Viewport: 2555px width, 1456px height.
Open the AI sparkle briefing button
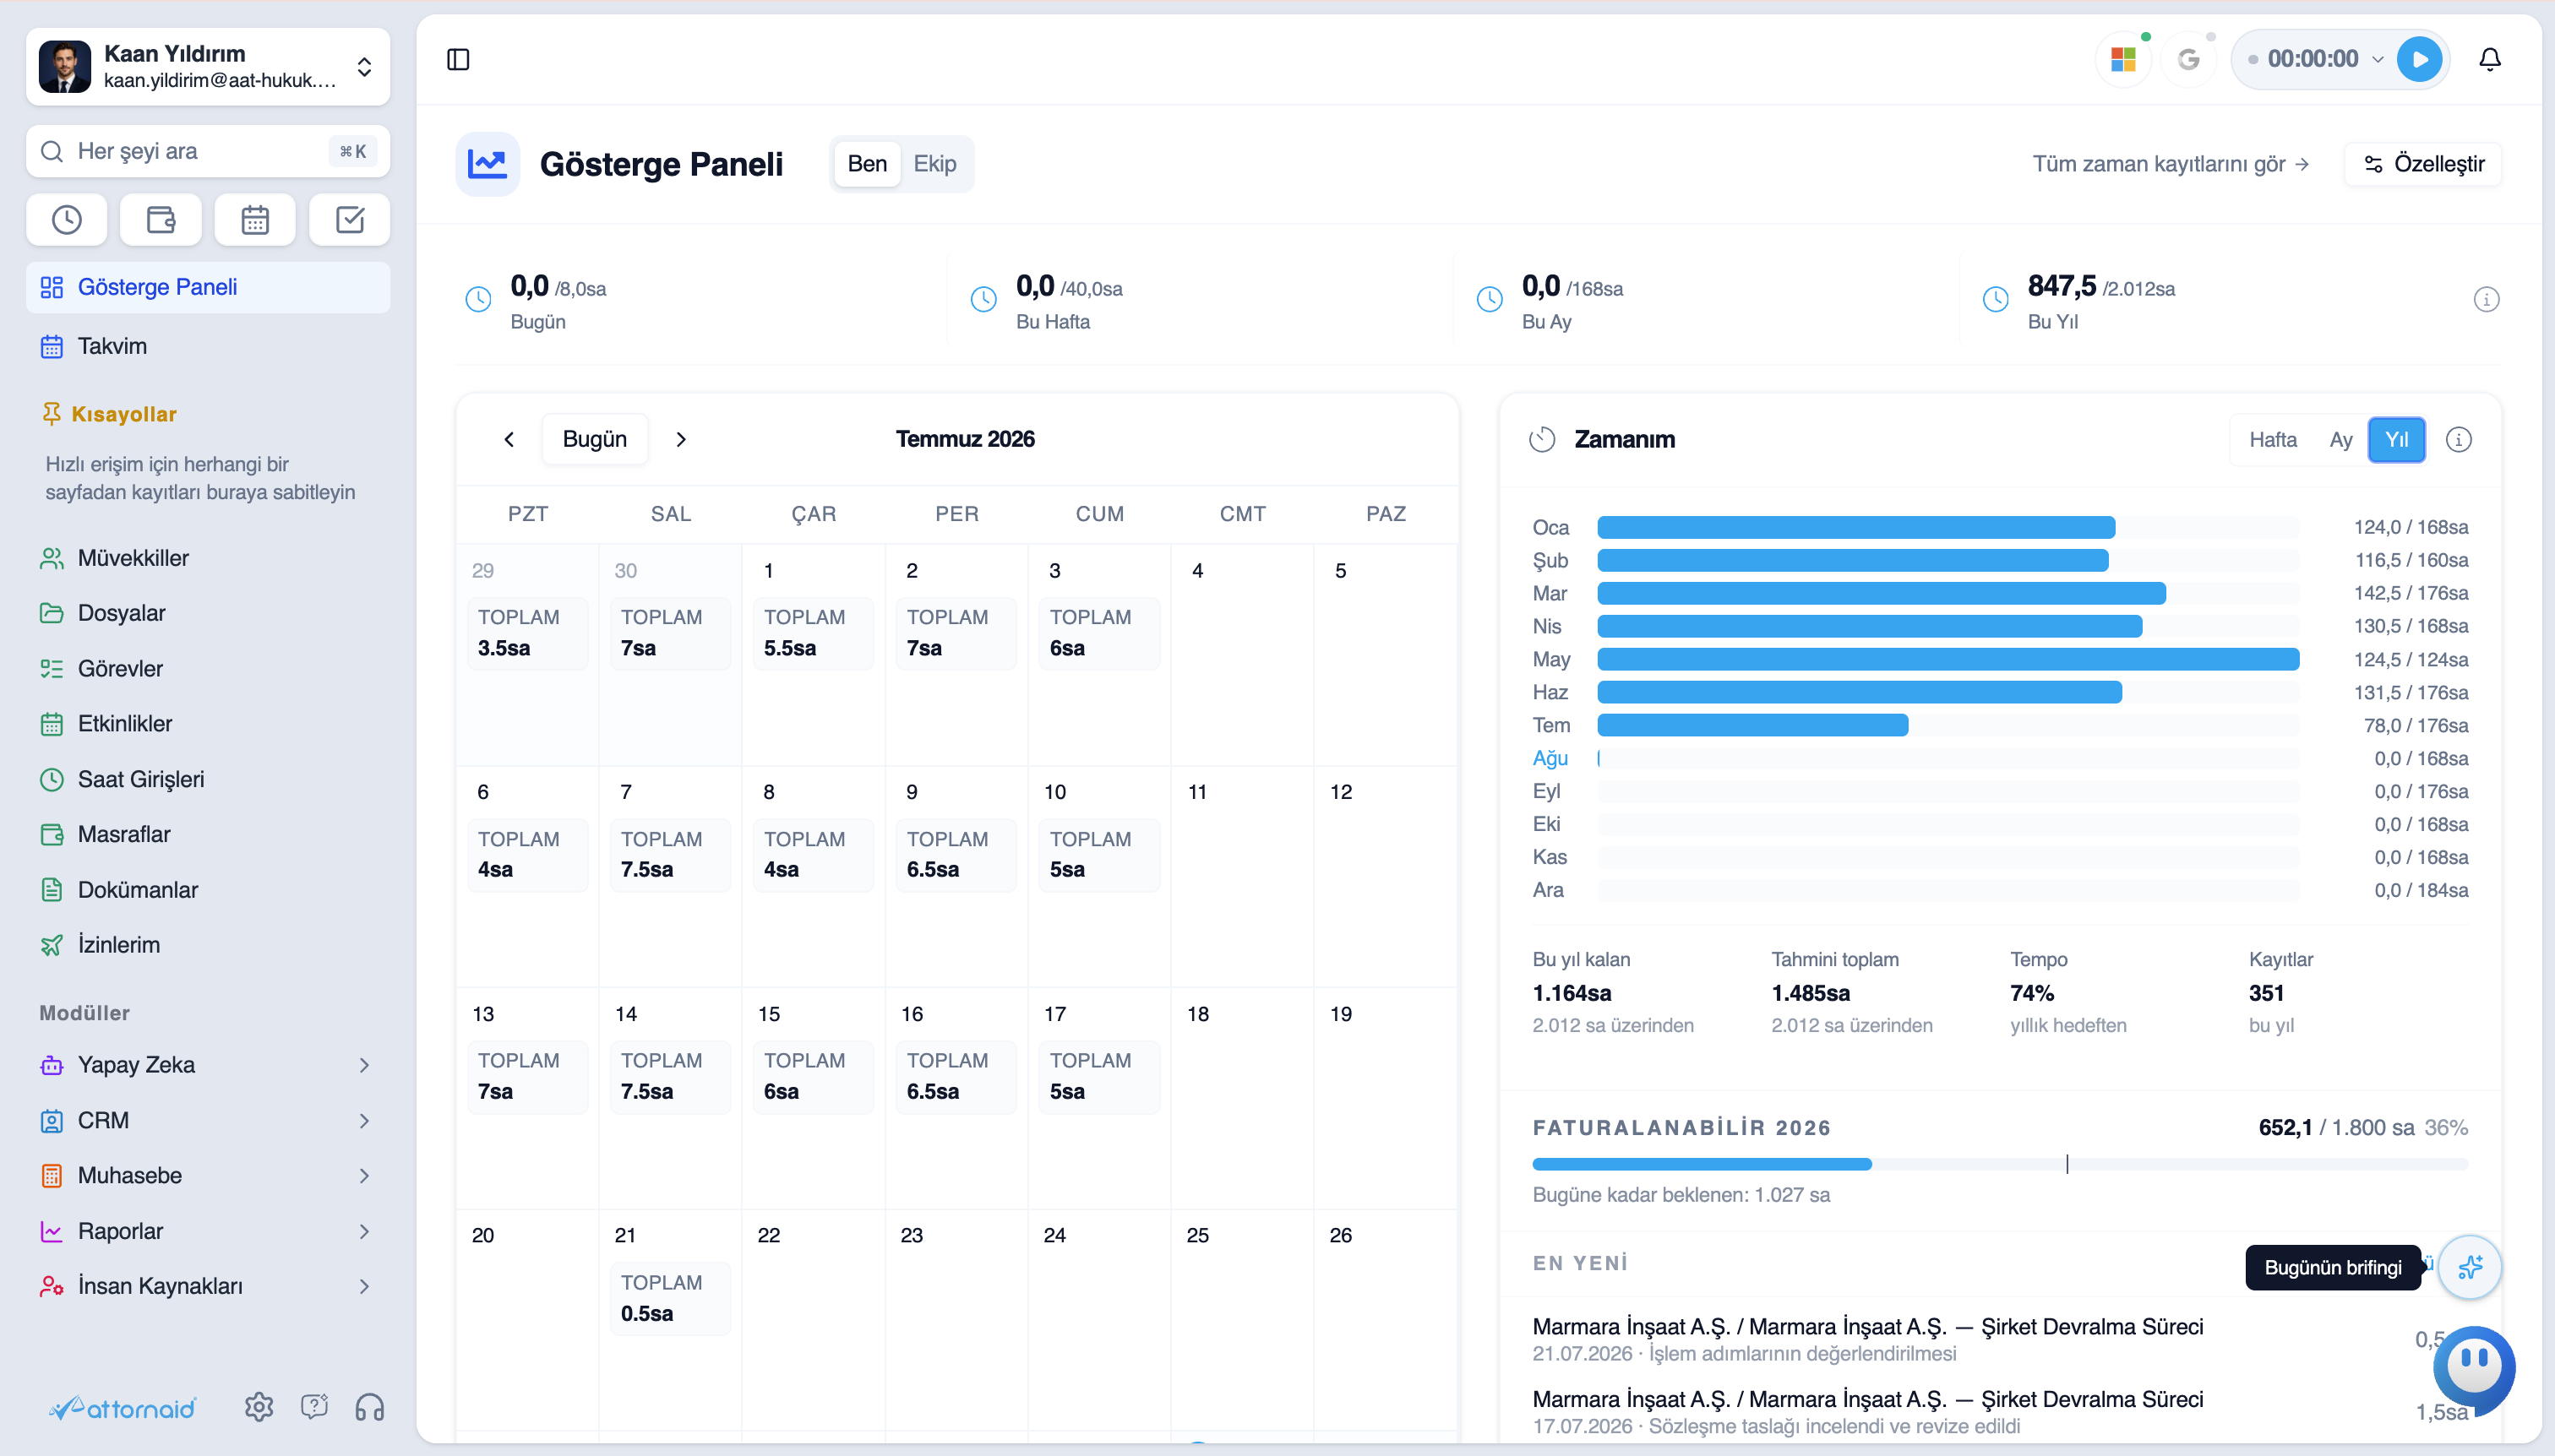[x=2470, y=1267]
